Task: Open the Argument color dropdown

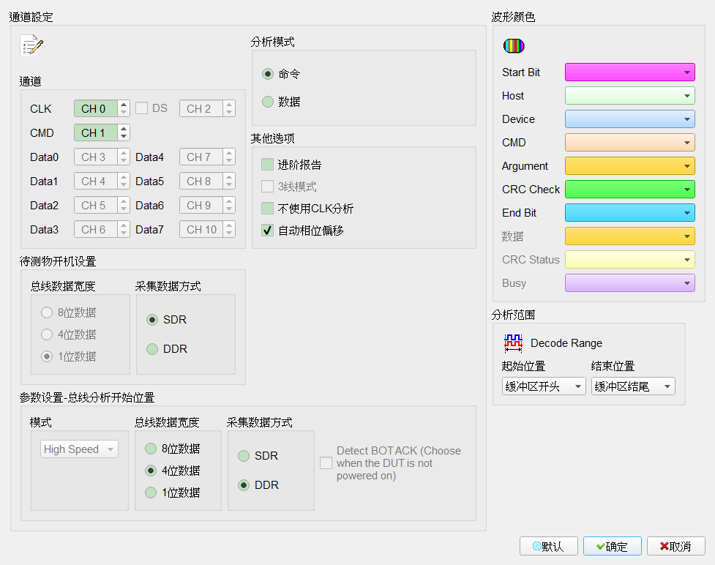Action: 629,166
